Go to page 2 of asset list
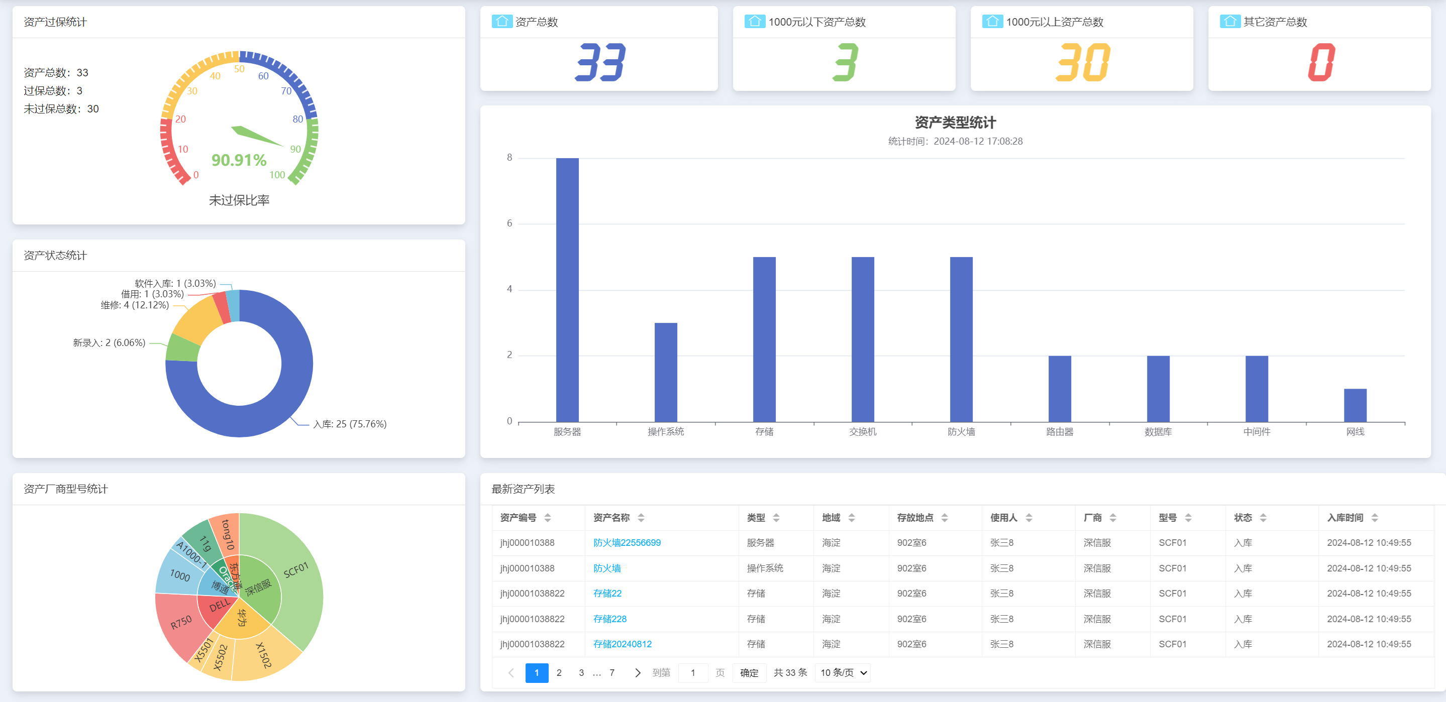 pyautogui.click(x=559, y=672)
